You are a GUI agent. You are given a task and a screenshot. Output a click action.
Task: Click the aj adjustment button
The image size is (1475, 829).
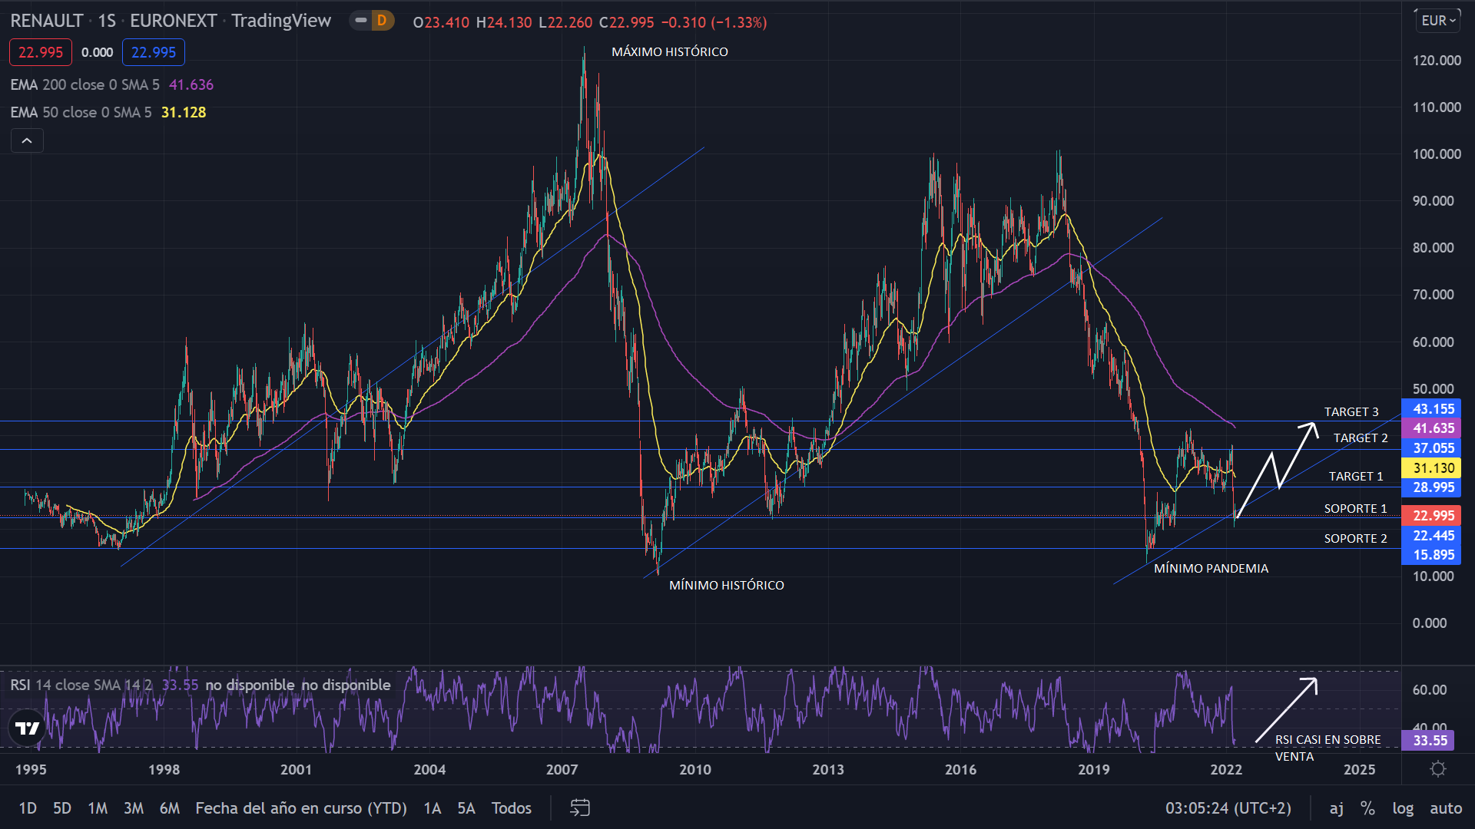click(x=1337, y=808)
